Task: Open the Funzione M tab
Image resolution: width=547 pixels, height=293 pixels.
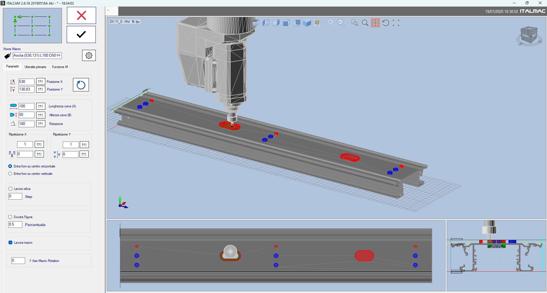Action: pyautogui.click(x=60, y=67)
